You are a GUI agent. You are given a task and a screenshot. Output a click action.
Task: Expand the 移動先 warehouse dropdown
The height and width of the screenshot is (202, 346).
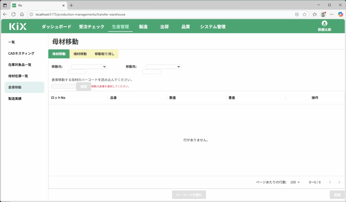coord(163,67)
